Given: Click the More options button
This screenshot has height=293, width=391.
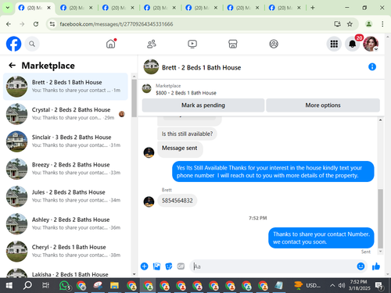Looking at the screenshot, I should coord(323,105).
